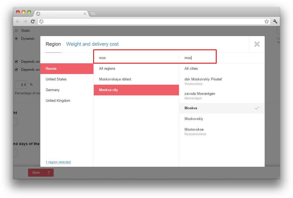Bookmark page with the star icon
This screenshot has width=293, height=198.
[267, 21]
